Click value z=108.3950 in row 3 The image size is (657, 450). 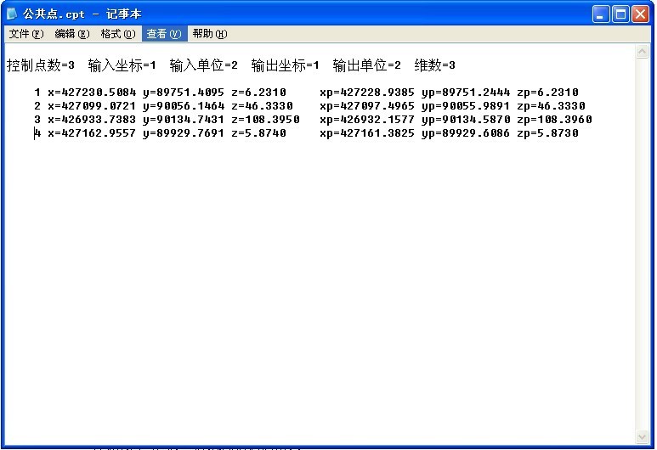point(265,120)
